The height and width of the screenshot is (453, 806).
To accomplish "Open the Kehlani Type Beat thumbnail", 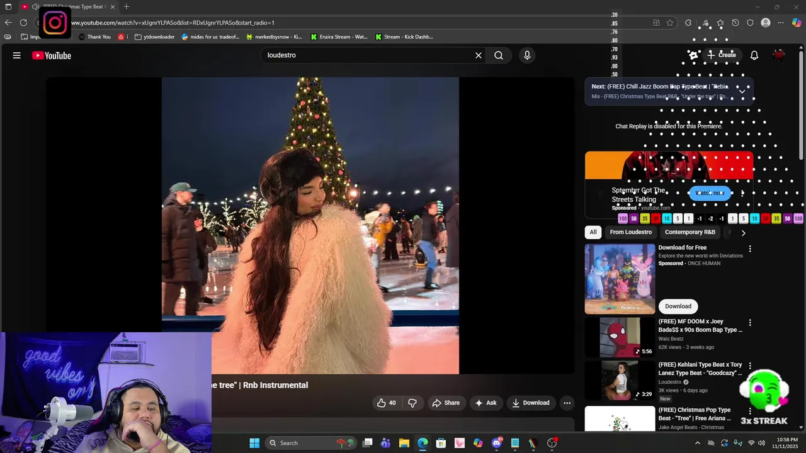I will (x=620, y=381).
